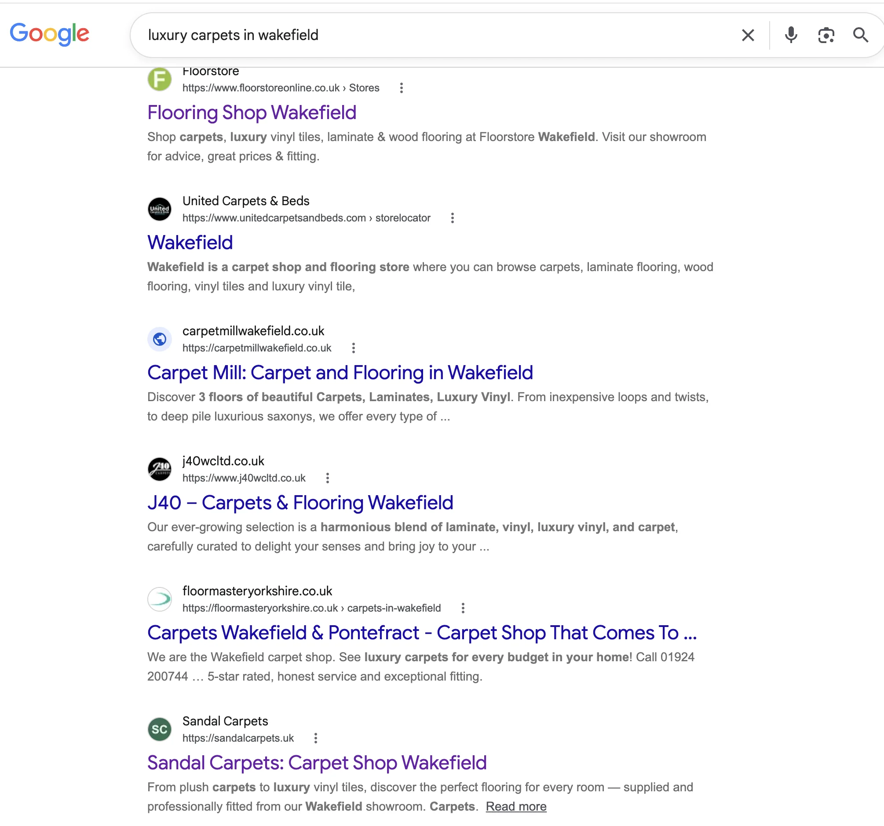Open more options for carpetmillwakefield.co.uk result

pos(354,348)
